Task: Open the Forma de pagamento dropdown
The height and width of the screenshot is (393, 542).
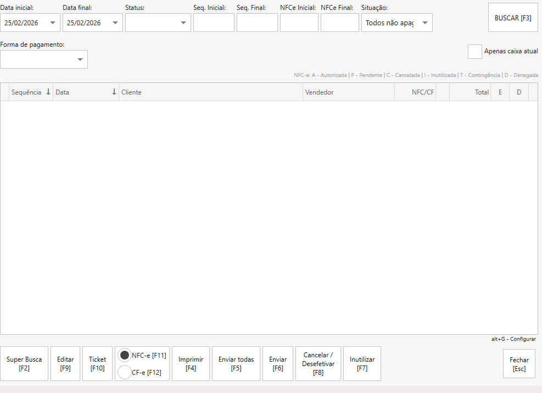Action: pos(80,59)
